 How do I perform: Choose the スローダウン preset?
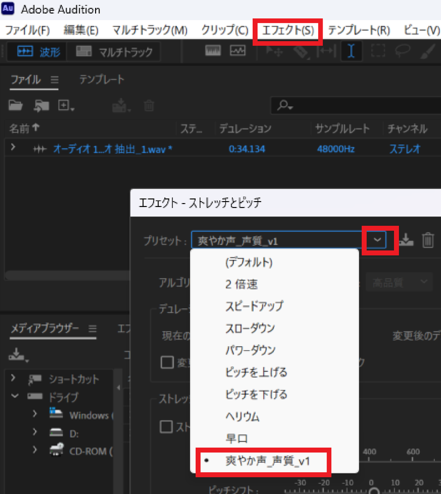[250, 328]
